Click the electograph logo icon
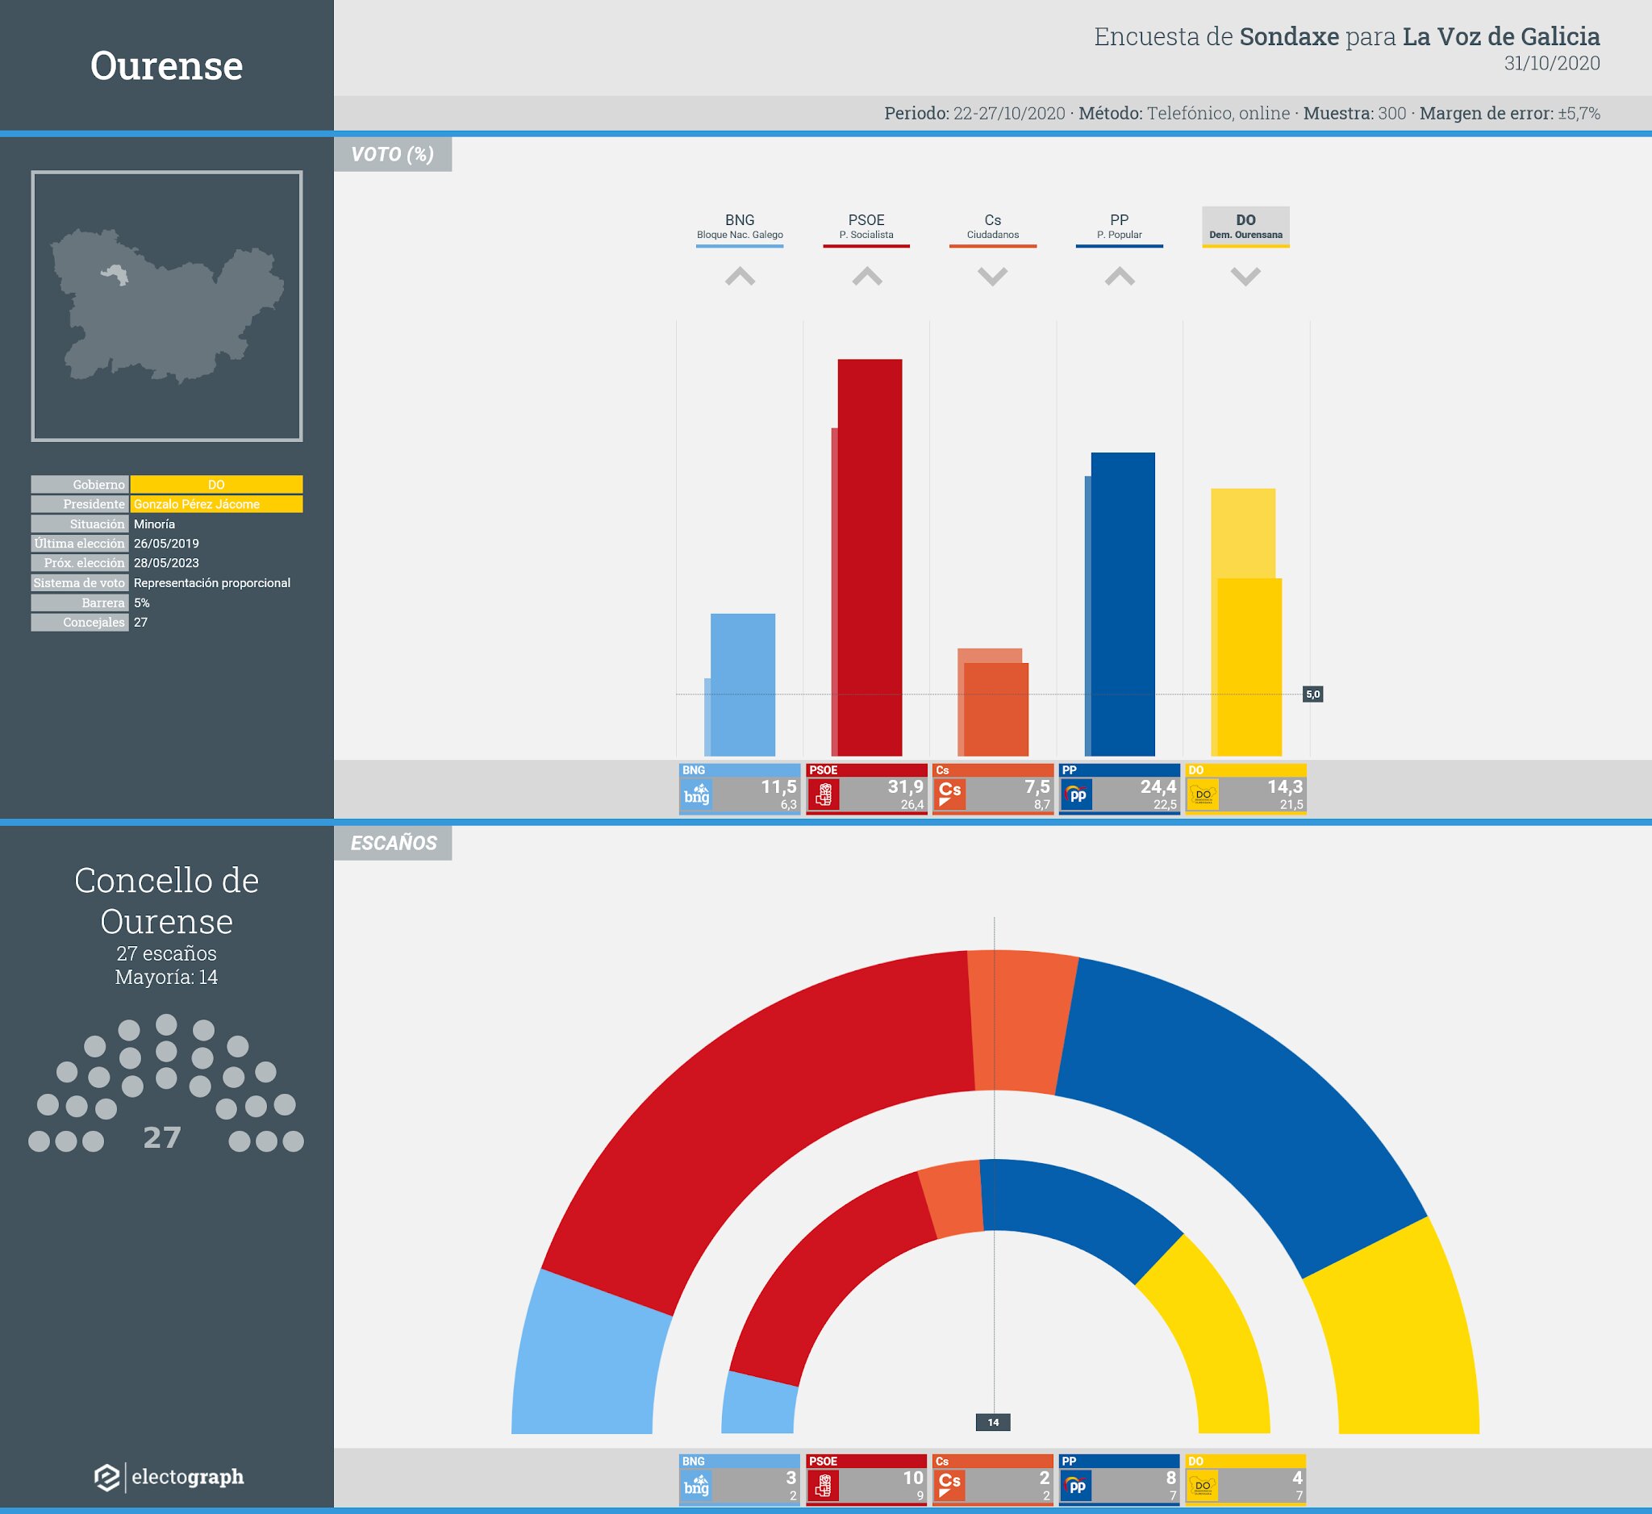The height and width of the screenshot is (1514, 1652). 106,1477
